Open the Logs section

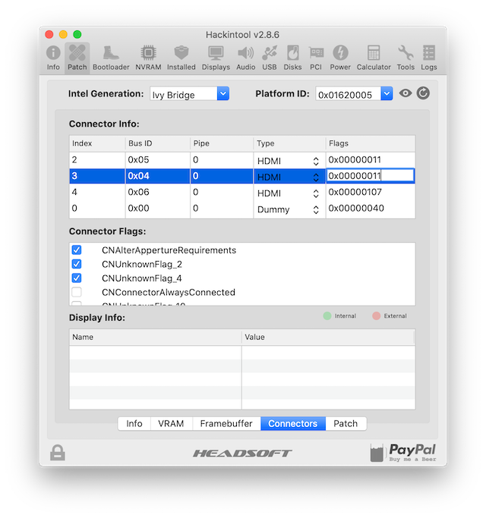(x=429, y=58)
